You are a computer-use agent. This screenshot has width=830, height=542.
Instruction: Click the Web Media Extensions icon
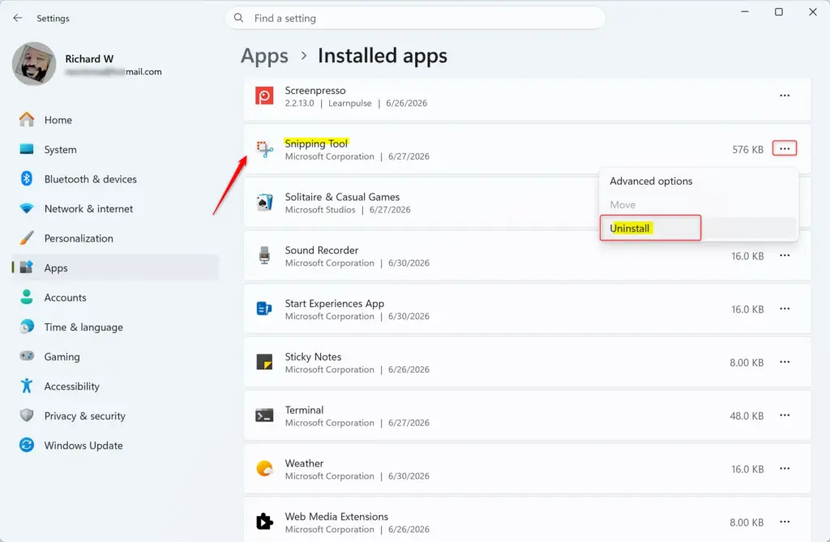click(x=264, y=522)
